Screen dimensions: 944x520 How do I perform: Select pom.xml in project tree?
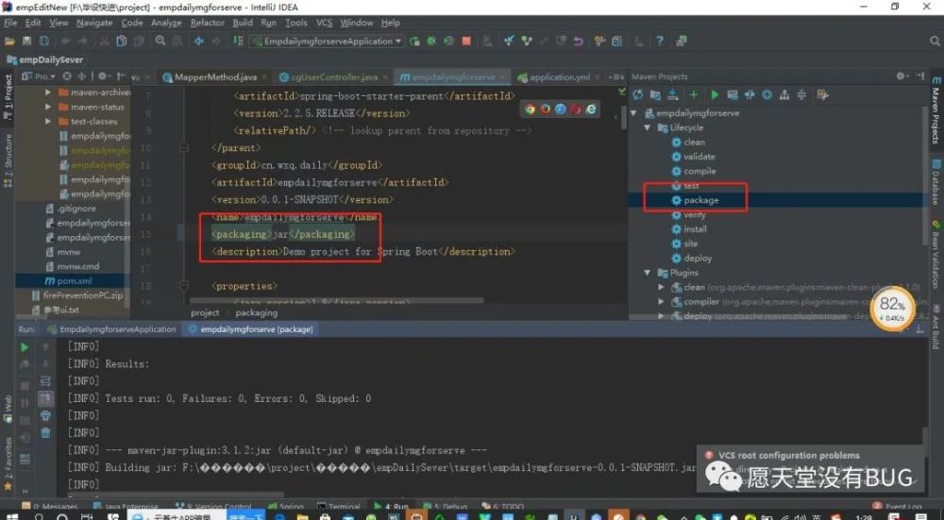click(x=74, y=281)
